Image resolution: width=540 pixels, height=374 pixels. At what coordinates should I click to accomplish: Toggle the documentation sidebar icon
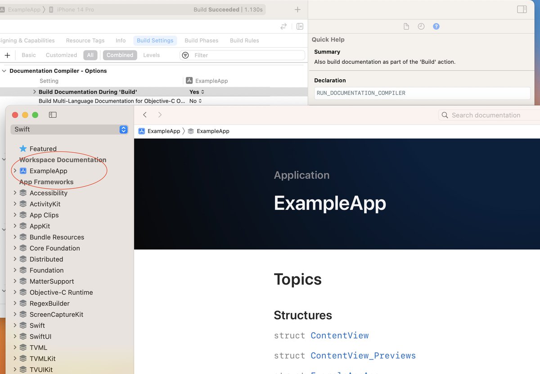[53, 115]
